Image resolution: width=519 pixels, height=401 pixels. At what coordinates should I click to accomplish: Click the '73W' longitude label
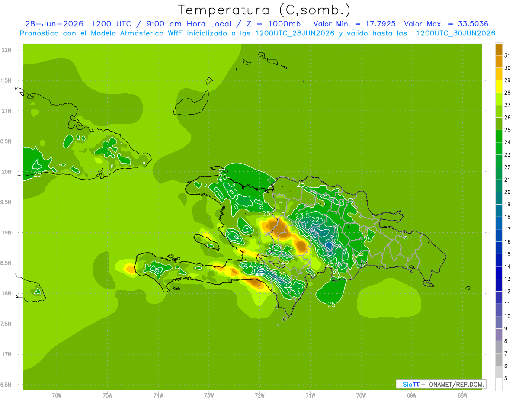pyautogui.click(x=209, y=395)
